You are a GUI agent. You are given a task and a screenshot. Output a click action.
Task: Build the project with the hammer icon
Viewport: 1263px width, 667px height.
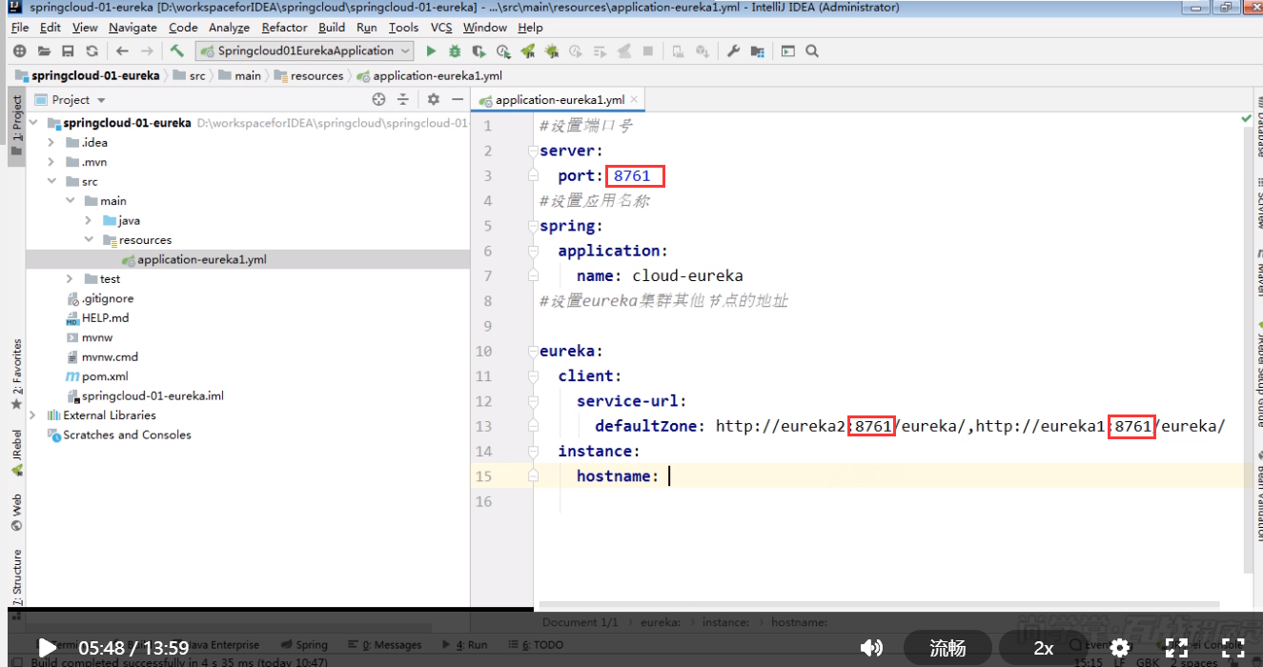[177, 51]
